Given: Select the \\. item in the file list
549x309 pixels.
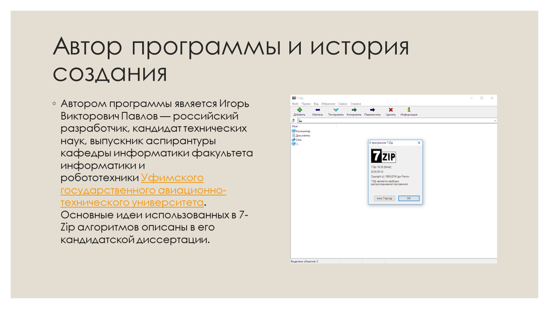Looking at the screenshot, I should [x=295, y=144].
